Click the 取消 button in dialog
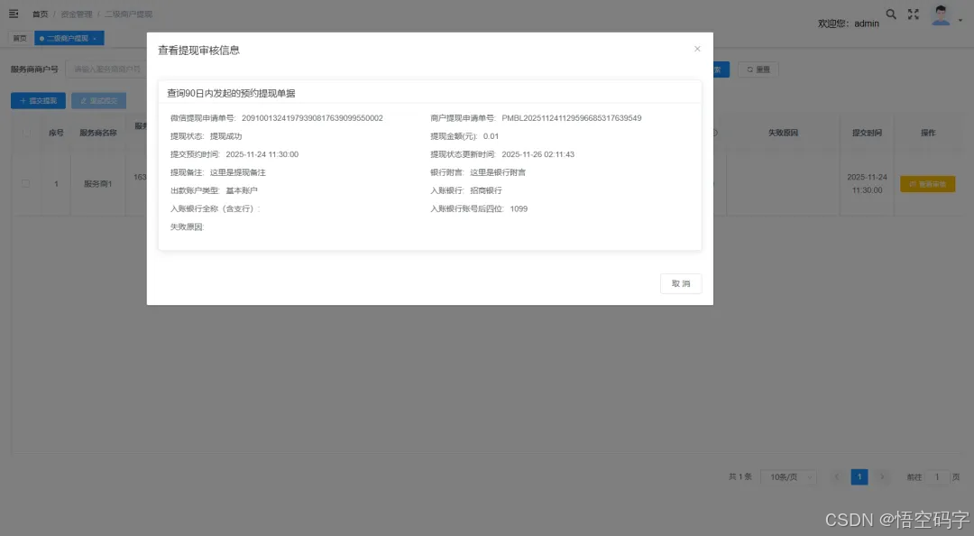 (681, 283)
